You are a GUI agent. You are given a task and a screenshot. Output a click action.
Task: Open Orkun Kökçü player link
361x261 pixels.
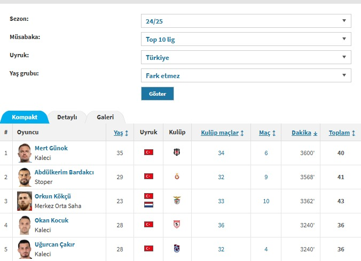pos(52,196)
